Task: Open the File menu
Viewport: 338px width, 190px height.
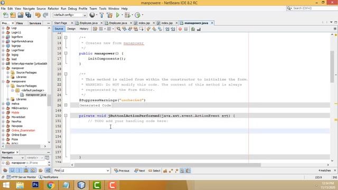Action: pos(3,8)
